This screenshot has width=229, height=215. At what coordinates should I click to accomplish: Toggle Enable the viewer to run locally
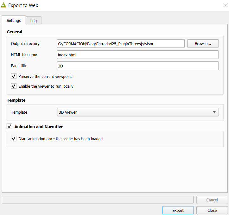(14, 86)
